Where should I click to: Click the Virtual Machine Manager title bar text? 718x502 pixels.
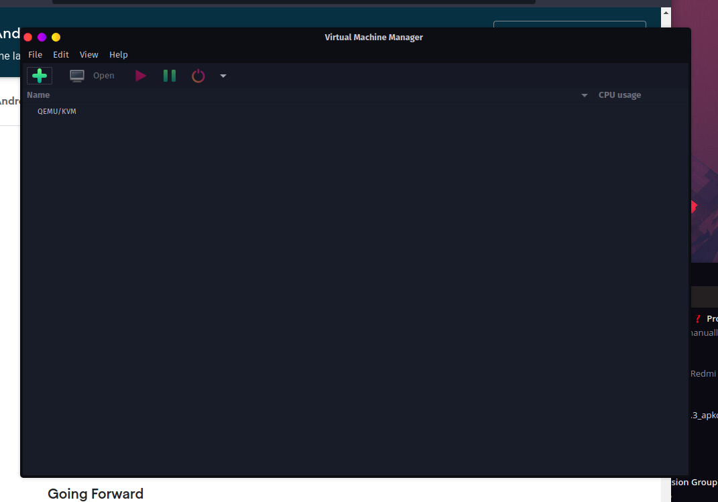click(373, 37)
